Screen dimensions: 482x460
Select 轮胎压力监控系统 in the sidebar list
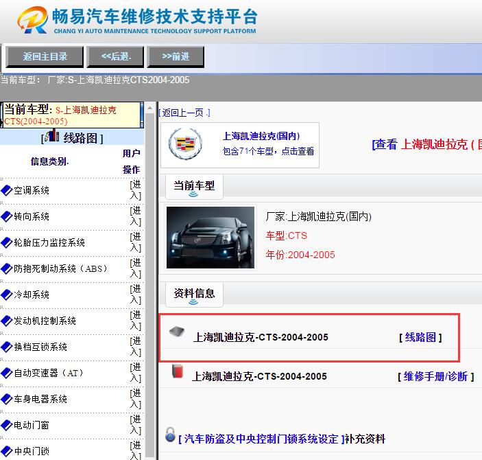[49, 243]
